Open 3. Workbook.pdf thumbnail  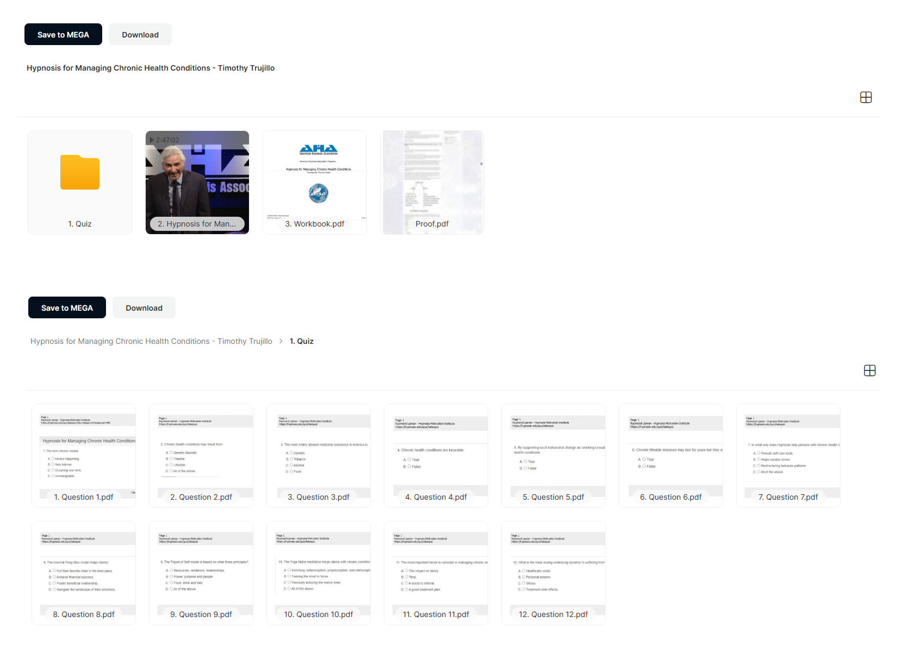click(315, 183)
